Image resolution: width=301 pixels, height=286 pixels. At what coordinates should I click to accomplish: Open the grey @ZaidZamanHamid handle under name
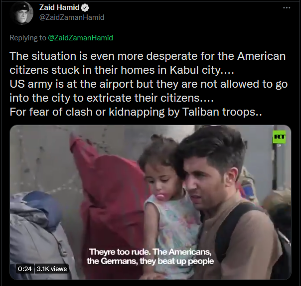72,17
